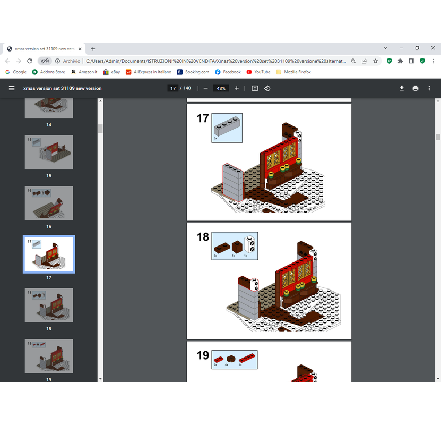Select page 18 thumbnail
This screenshot has width=441, height=425.
[x=49, y=305]
